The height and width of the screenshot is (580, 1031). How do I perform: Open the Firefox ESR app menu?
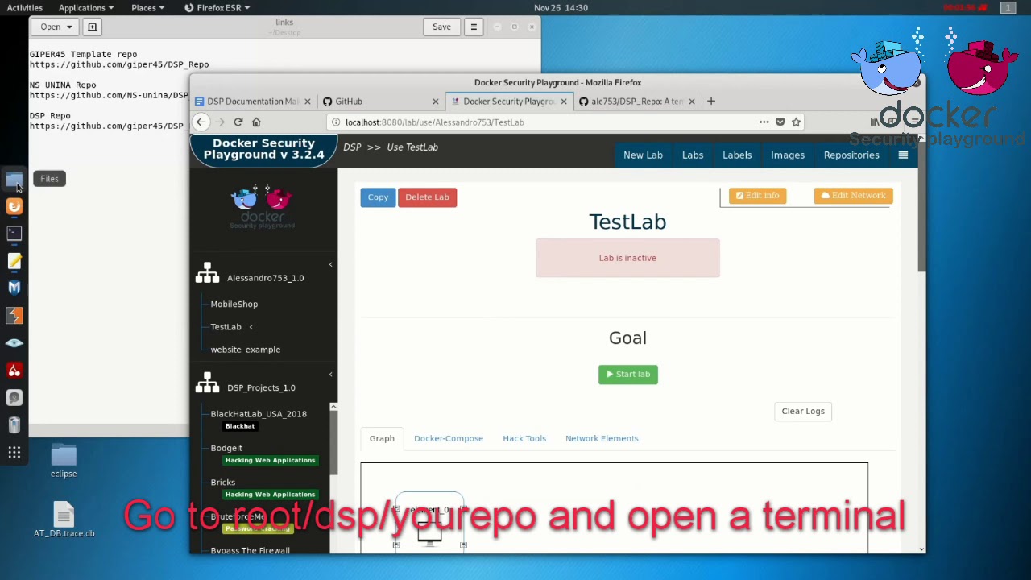click(x=217, y=7)
